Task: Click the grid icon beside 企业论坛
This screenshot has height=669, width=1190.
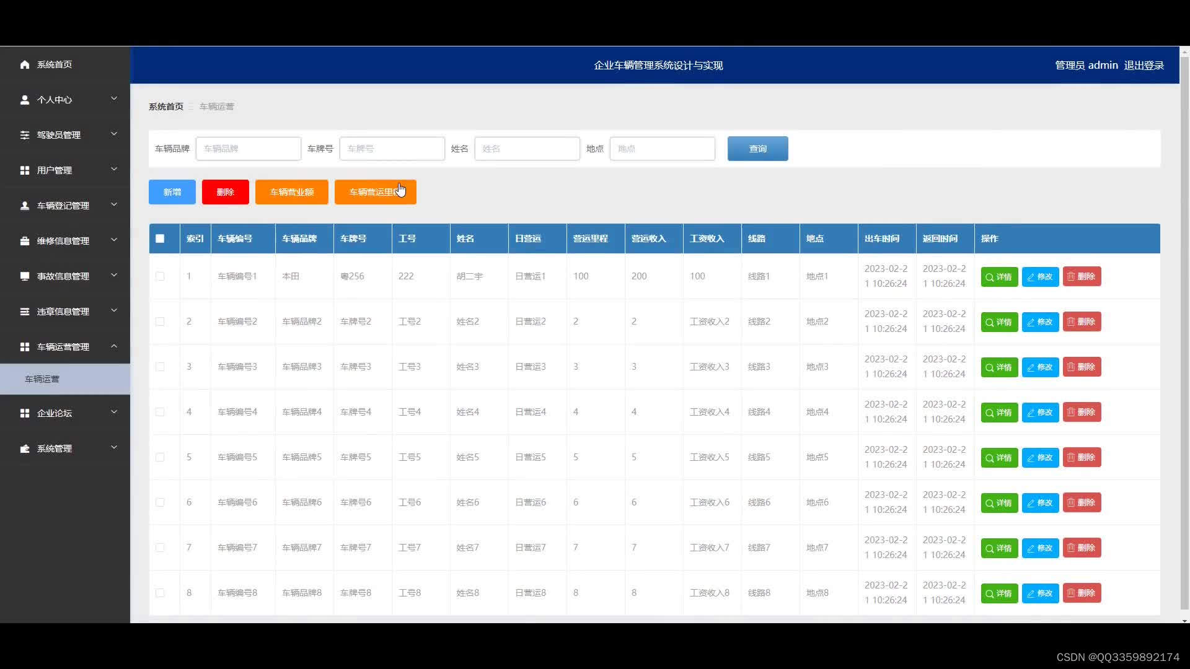Action: coord(25,413)
